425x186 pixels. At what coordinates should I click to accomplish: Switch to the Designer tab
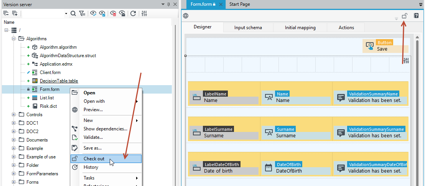[x=203, y=27]
